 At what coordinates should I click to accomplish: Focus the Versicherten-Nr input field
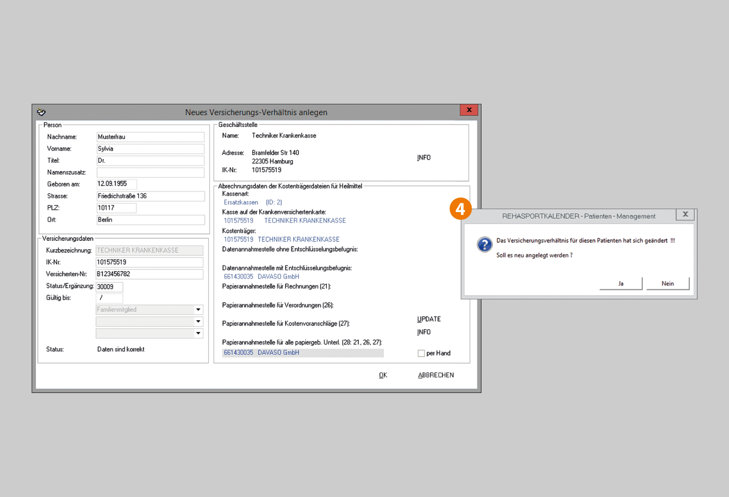click(149, 274)
